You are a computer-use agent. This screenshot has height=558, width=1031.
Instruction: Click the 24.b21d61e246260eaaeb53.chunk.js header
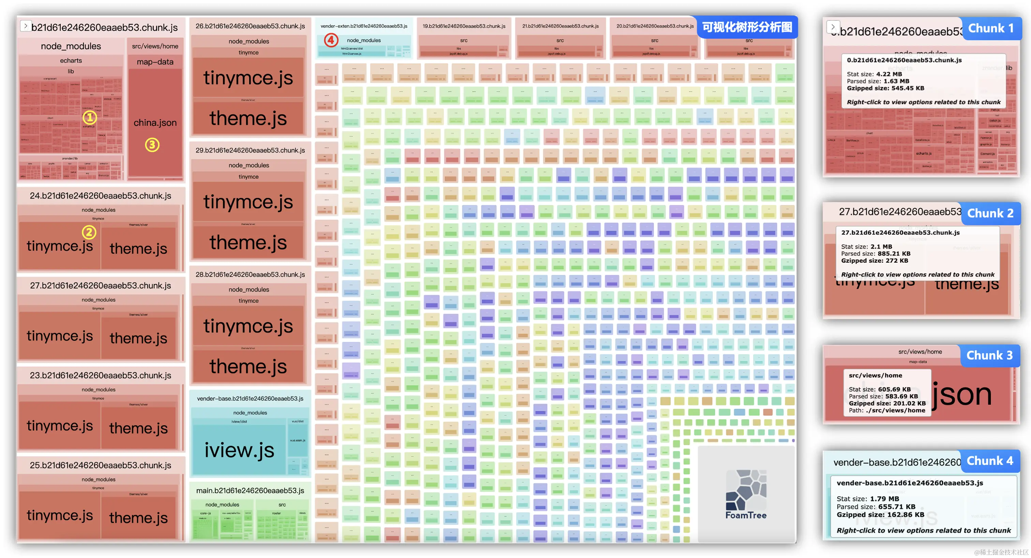click(101, 196)
